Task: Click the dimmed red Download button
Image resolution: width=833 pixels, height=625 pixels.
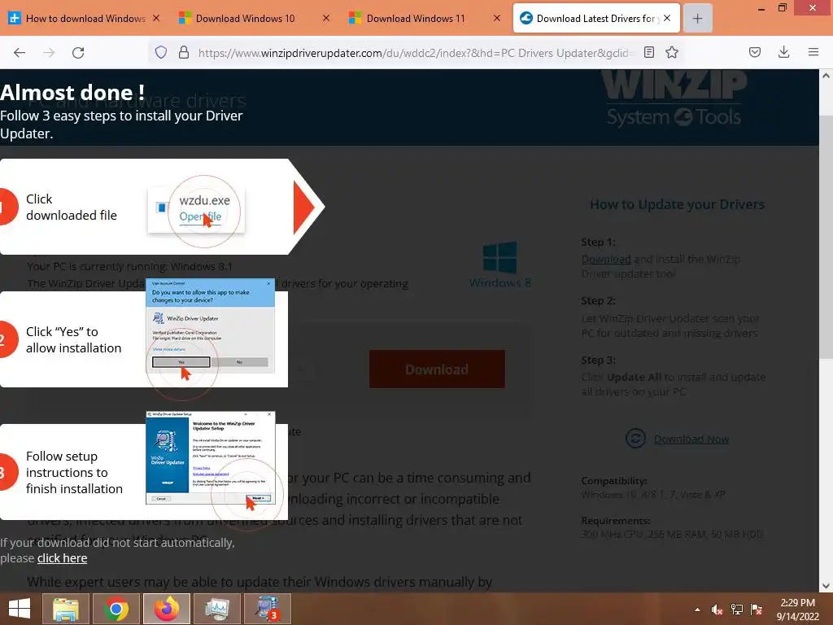Action: pyautogui.click(x=437, y=369)
